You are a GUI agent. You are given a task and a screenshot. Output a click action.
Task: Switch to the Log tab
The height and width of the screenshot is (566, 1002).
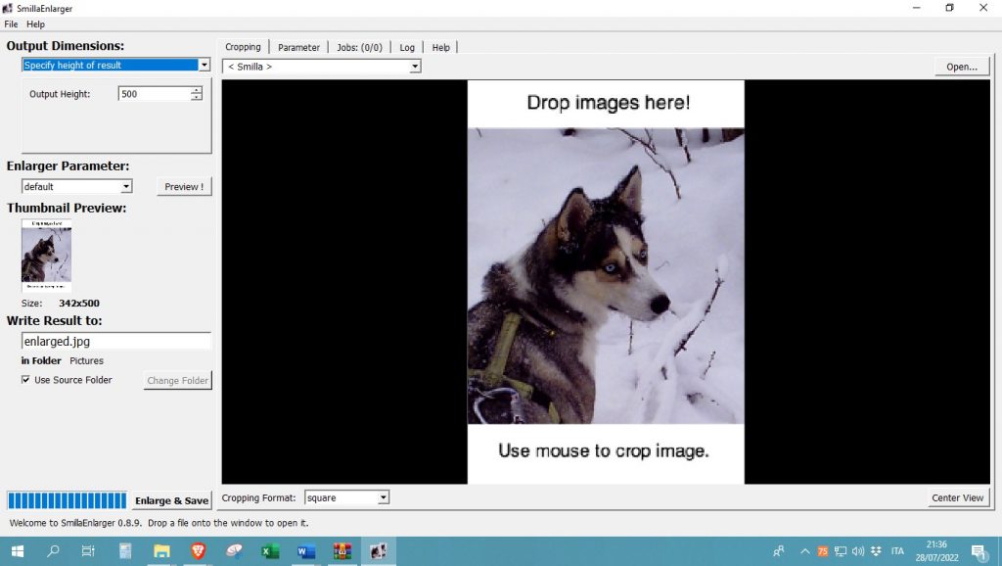click(407, 47)
